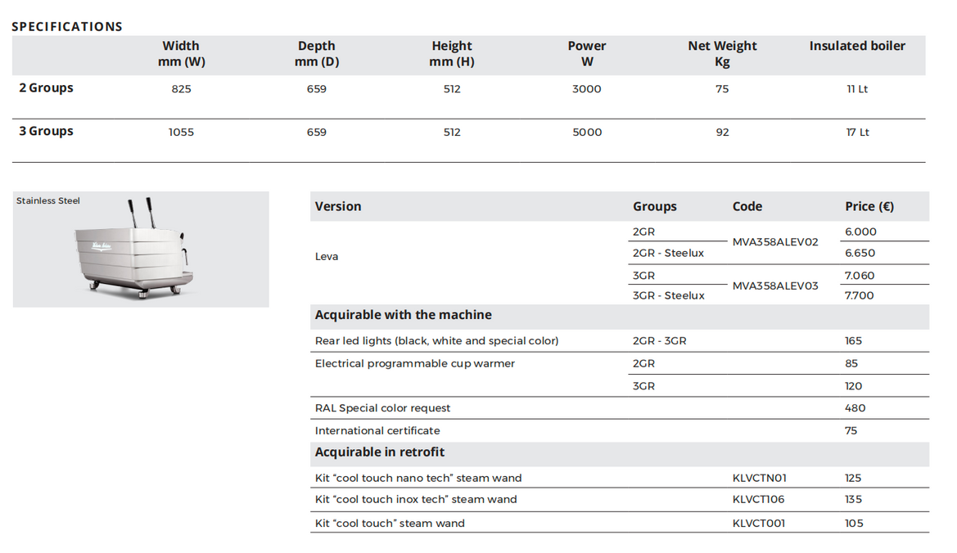Select the 2 Groups row label
This screenshot has height=553, width=957.
click(46, 88)
